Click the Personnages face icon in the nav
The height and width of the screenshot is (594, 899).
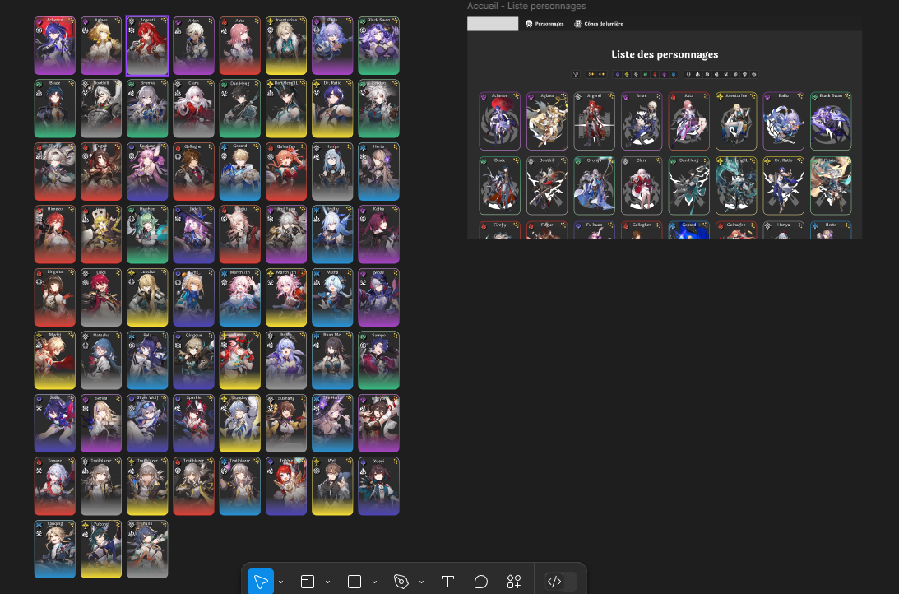click(529, 24)
